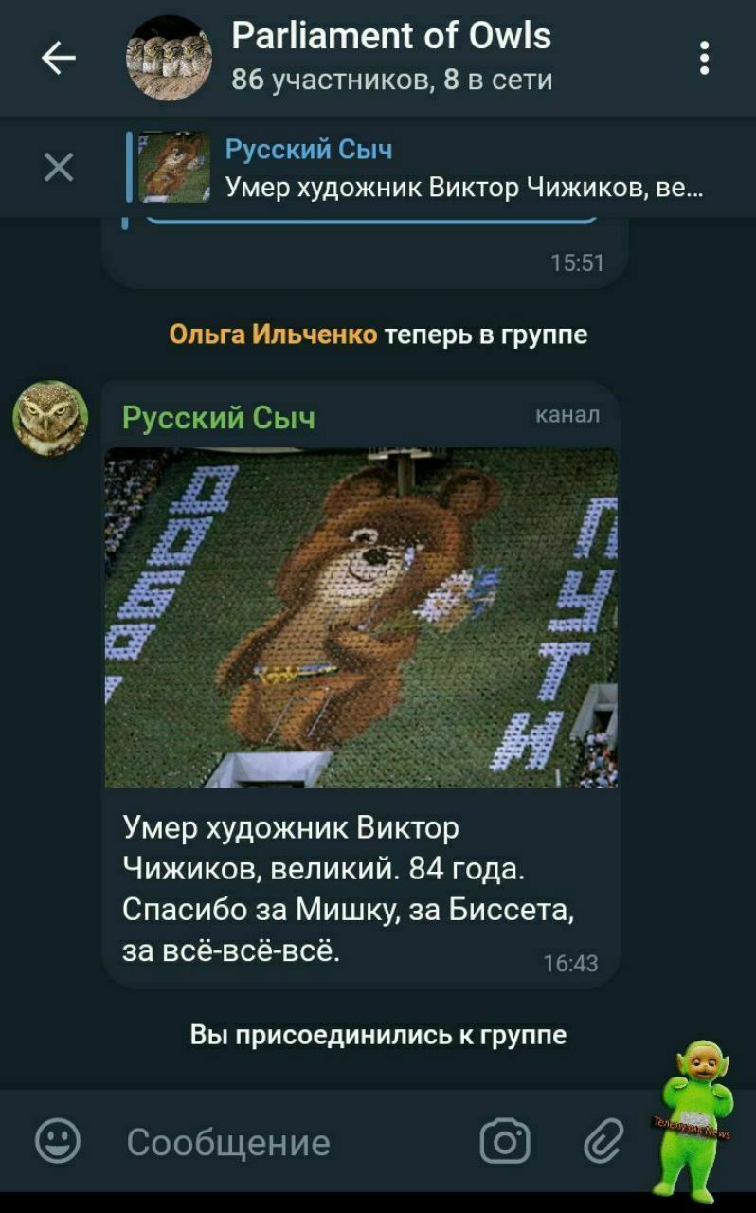Tap the канал label on the post

pyautogui.click(x=567, y=414)
